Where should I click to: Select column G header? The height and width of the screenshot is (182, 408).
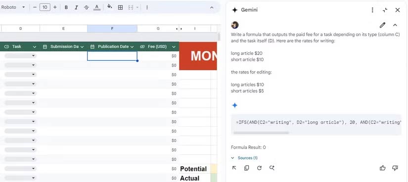(158, 29)
